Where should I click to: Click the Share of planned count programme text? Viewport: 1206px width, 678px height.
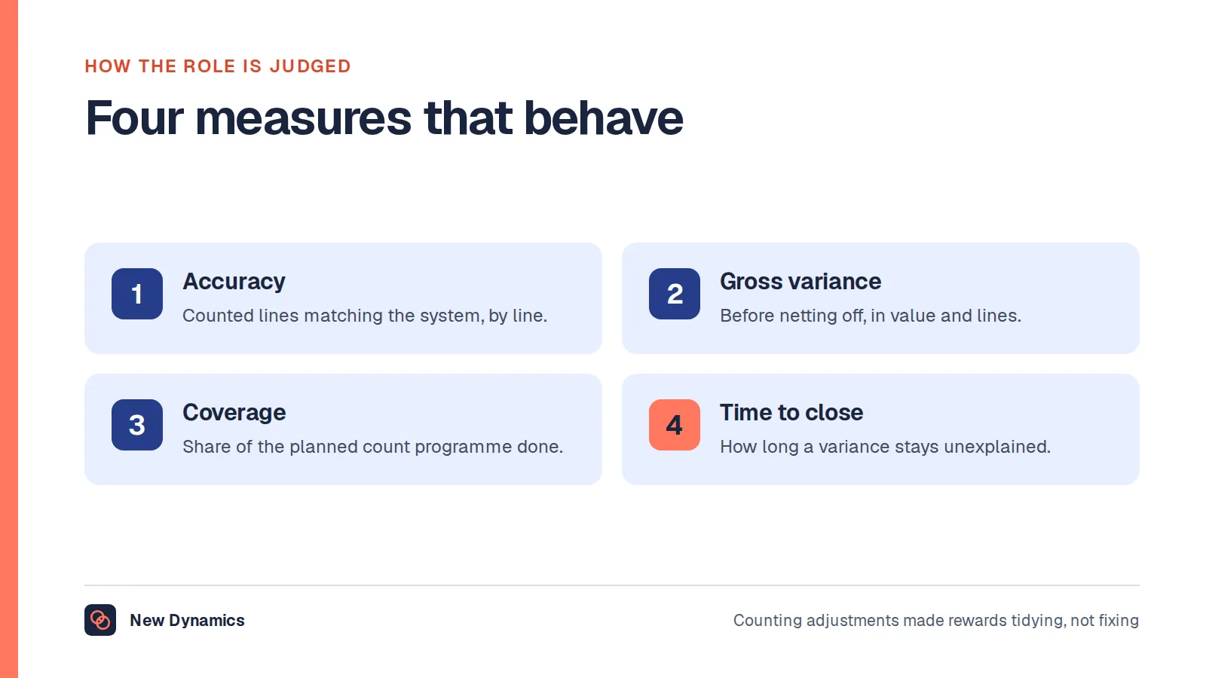pos(373,447)
